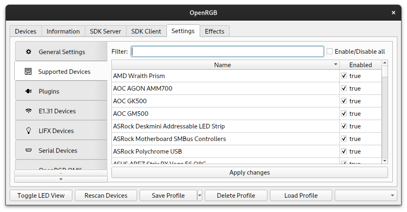This screenshot has height=212, width=407.
Task: Open the Save Profile dropdown arrow
Action: pyautogui.click(x=200, y=195)
